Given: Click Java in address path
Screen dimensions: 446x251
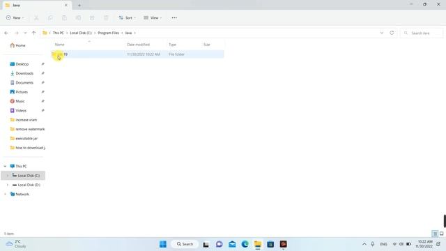Looking at the screenshot, I should [128, 33].
